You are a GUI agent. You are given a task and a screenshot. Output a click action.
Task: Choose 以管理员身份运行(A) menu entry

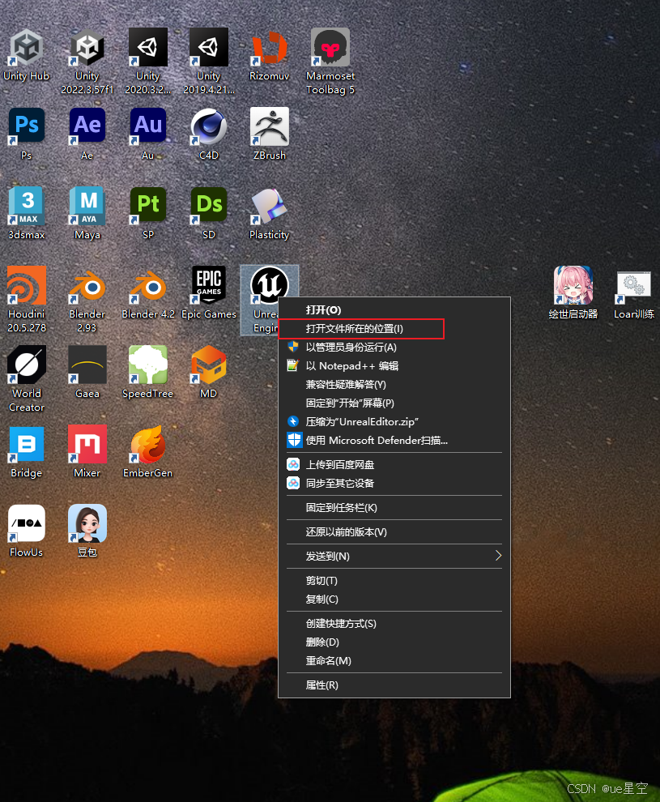[x=394, y=348]
